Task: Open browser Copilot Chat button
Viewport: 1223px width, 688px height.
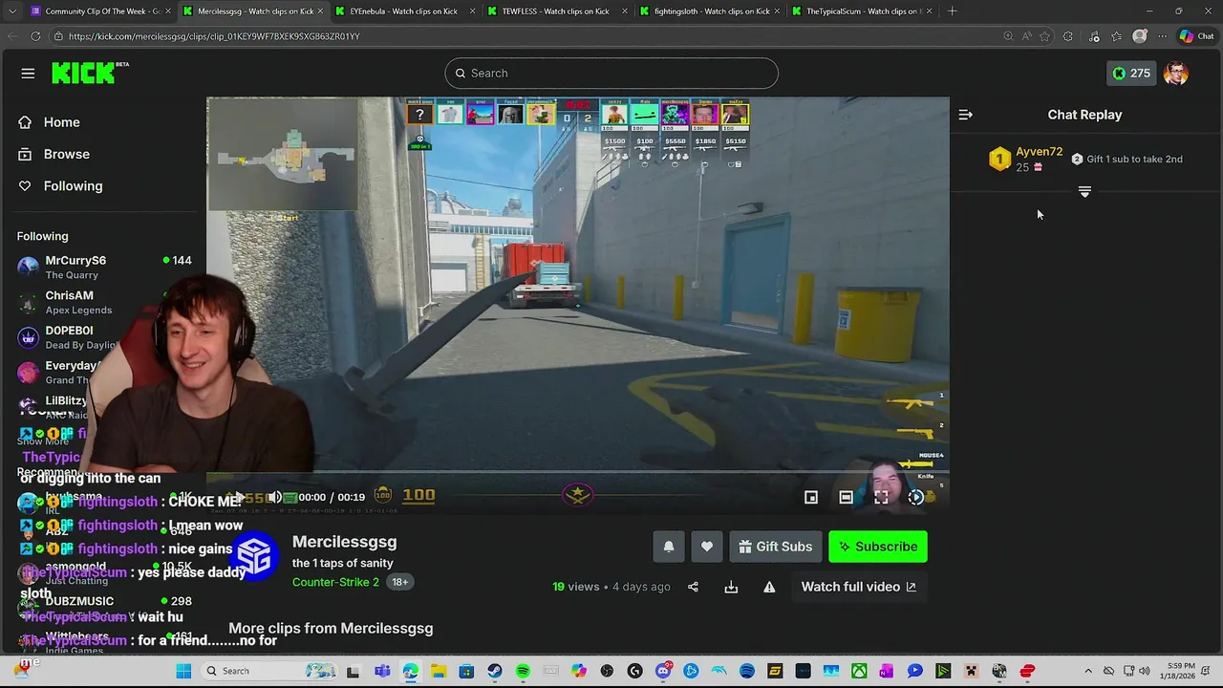Action: pos(1196,36)
